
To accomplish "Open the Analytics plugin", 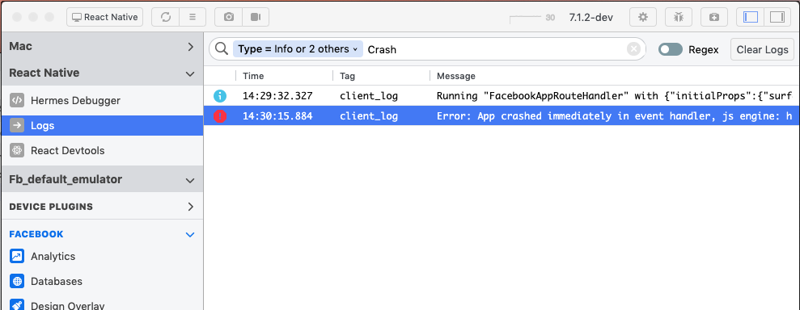I will point(102,256).
